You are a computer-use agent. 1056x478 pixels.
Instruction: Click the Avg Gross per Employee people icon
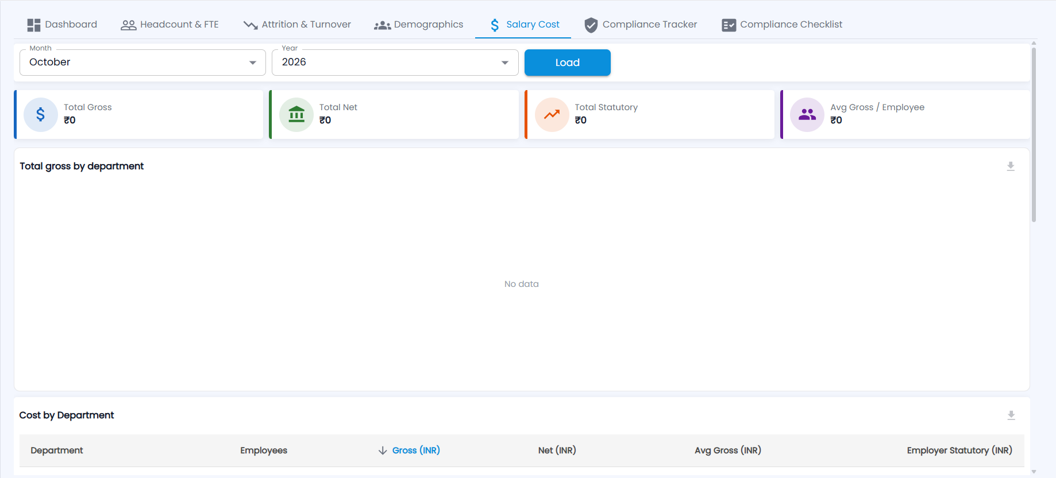coord(807,115)
